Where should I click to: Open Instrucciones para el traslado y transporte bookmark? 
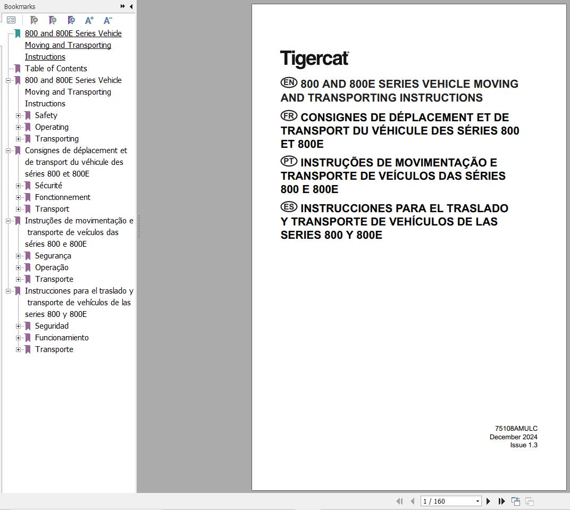pos(79,303)
